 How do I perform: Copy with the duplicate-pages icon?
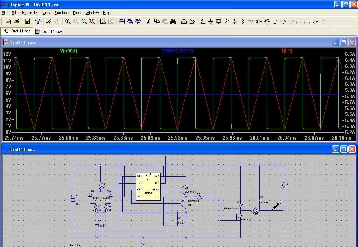click(x=157, y=22)
